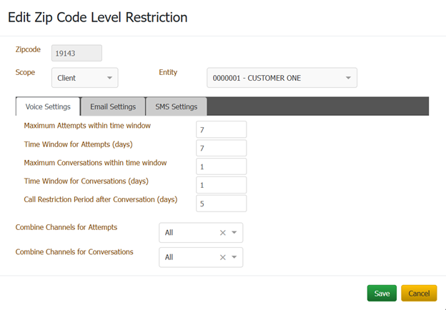Clear the Combine Channels for Conversations selection
This screenshot has width=446, height=310.
coord(222,257)
